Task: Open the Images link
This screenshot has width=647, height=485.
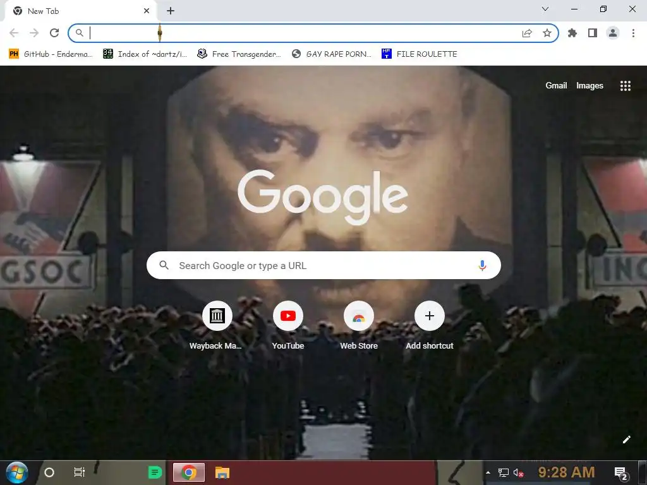Action: 590,85
